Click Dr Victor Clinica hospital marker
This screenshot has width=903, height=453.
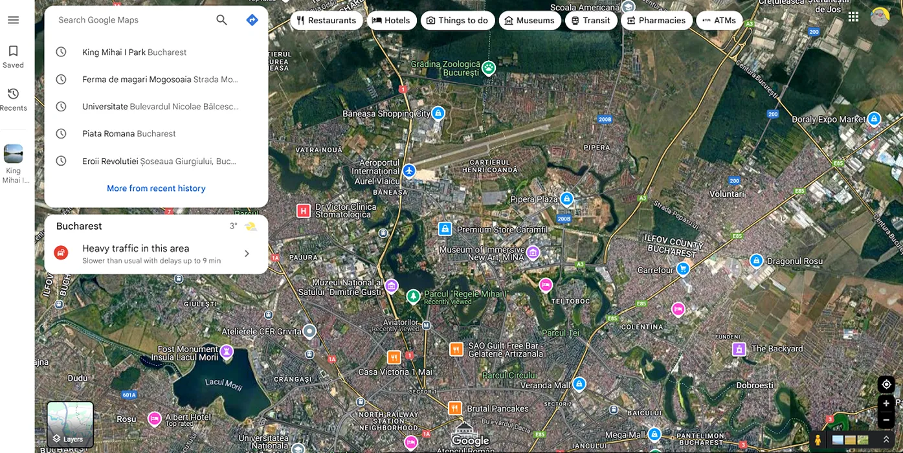[x=303, y=211]
